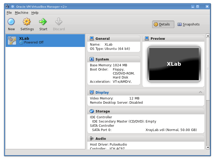This screenshot has height=161, width=215.
Task: Click the System section chip icon
Action: point(92,59)
